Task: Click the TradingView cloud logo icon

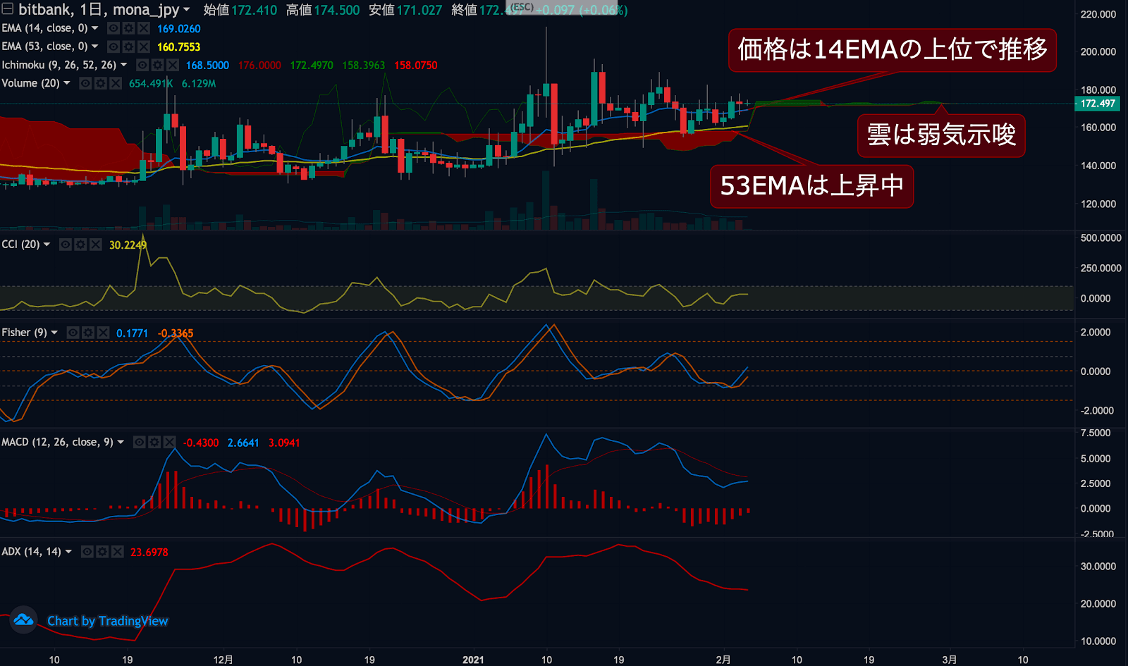Action: pyautogui.click(x=23, y=620)
